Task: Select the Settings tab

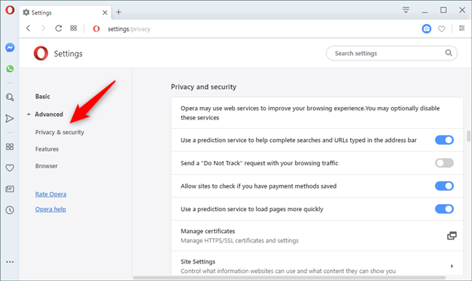Action: [x=65, y=12]
